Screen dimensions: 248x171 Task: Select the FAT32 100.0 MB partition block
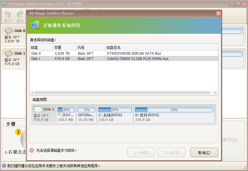(x=66, y=112)
